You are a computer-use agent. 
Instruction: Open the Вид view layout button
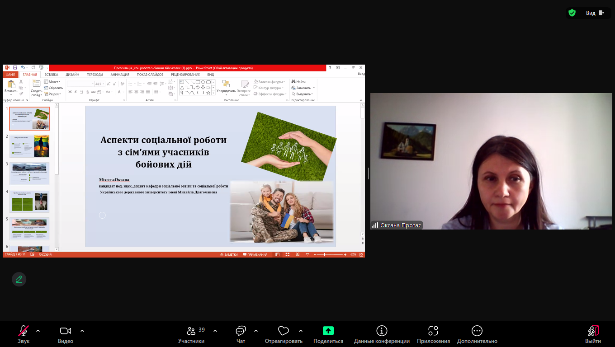pyautogui.click(x=594, y=13)
